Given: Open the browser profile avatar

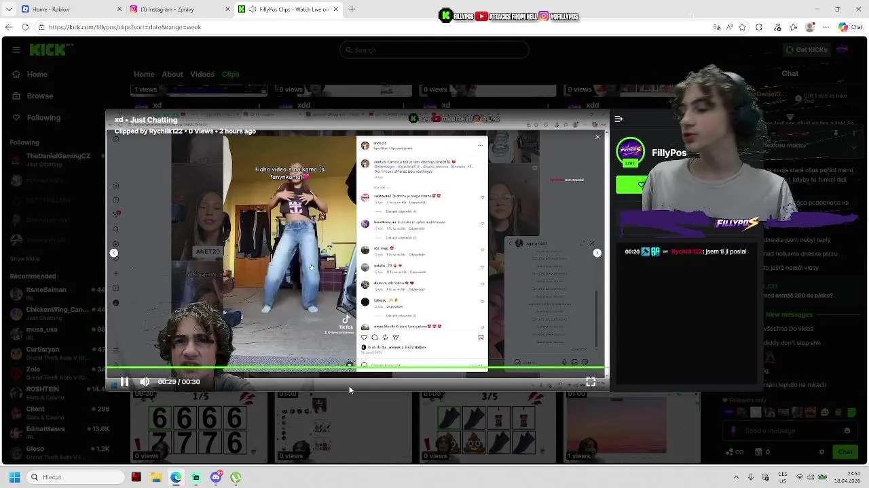Looking at the screenshot, I should (x=809, y=27).
